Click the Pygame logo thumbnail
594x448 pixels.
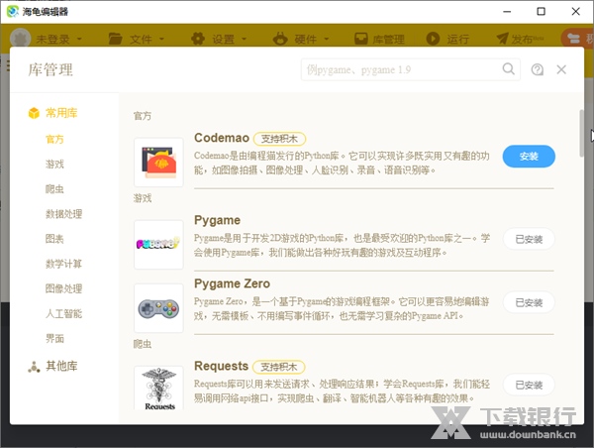click(x=158, y=244)
